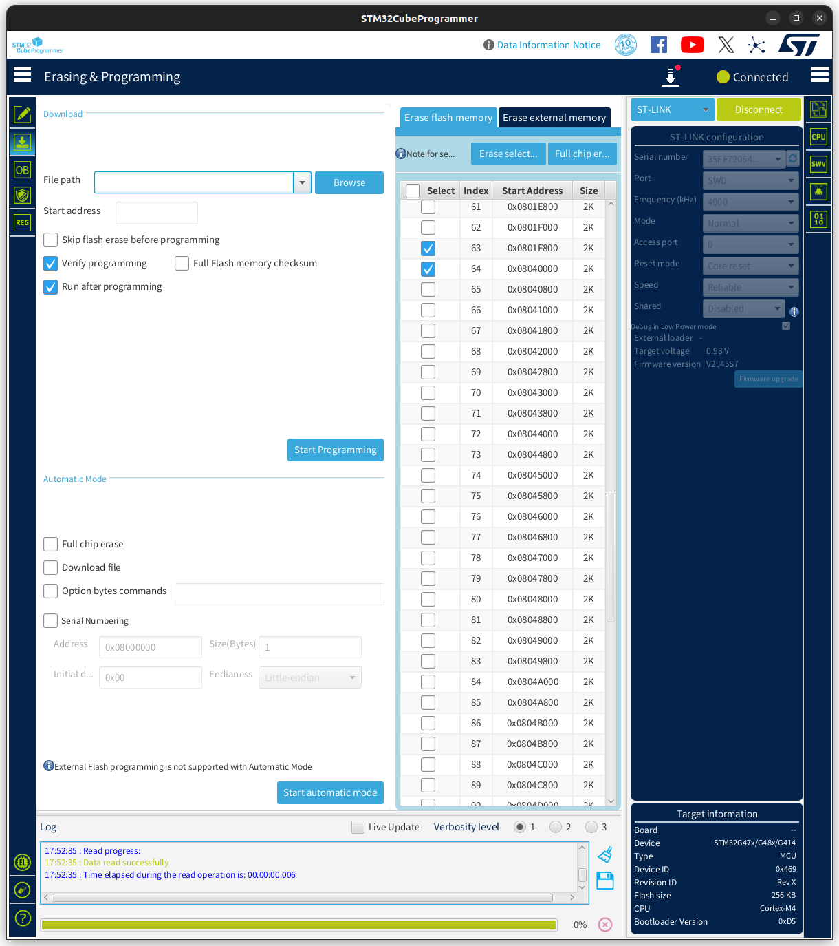Select verbosity level 2 radio button
Viewport: 839px width, 946px height.
point(556,827)
